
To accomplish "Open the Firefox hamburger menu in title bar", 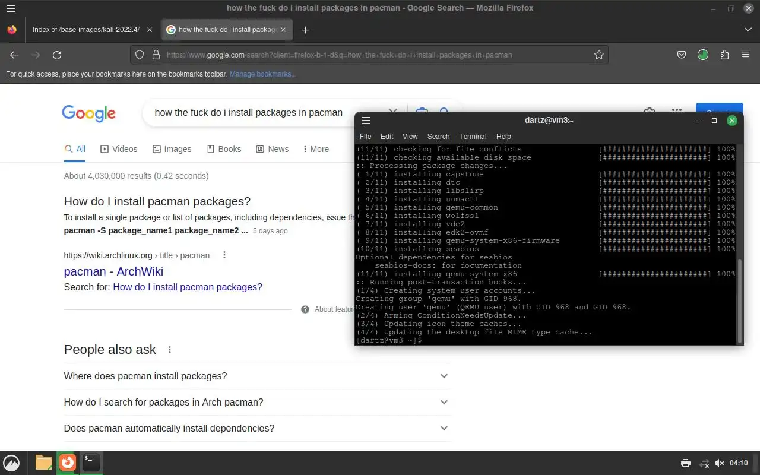I will (11, 8).
